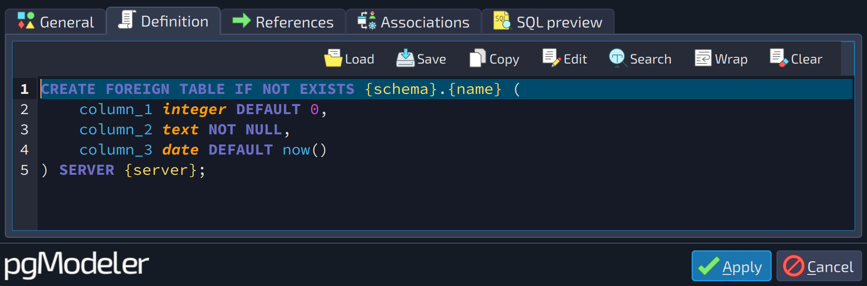
Task: Click the Wrap text icon
Action: coord(703,58)
